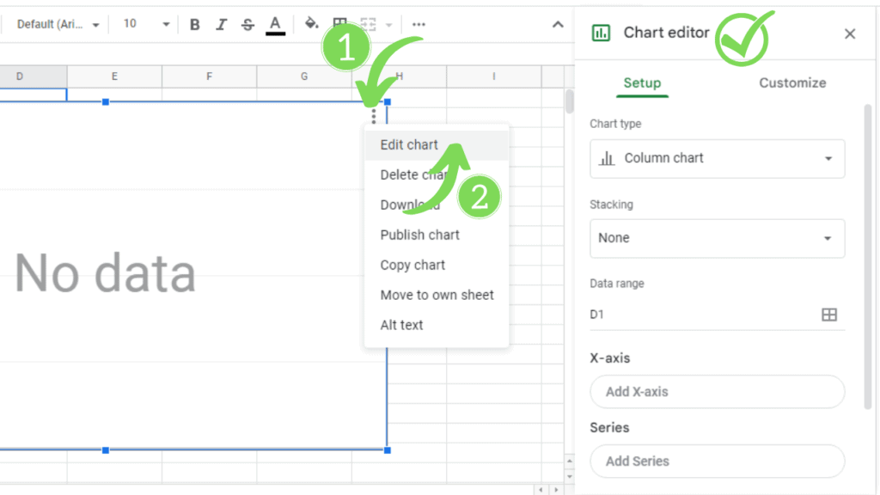Select Publish chart from the context menu

[x=420, y=235]
